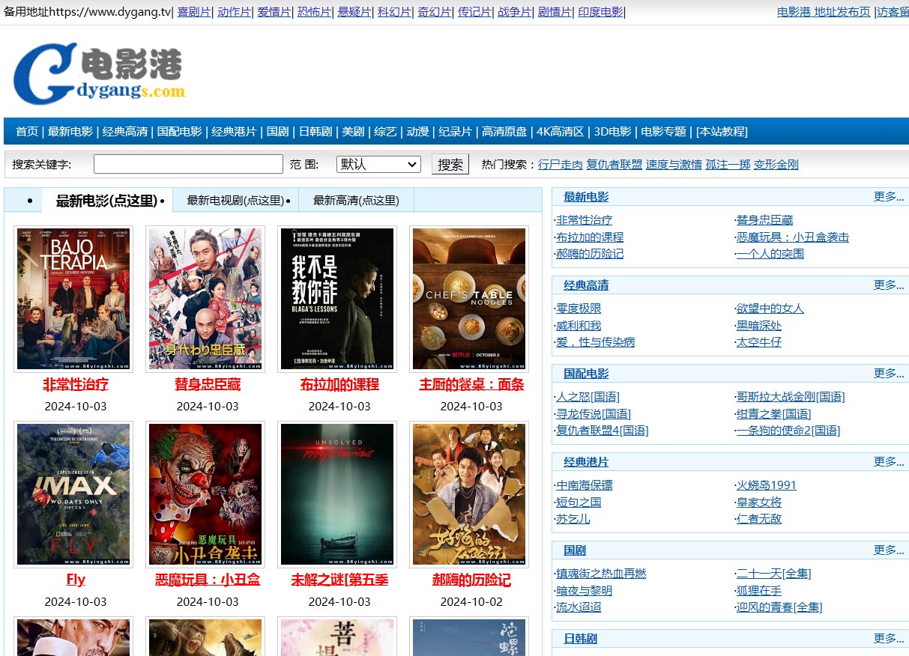Switch to the 最新电影(点这里) tab
909x656 pixels.
pos(106,201)
